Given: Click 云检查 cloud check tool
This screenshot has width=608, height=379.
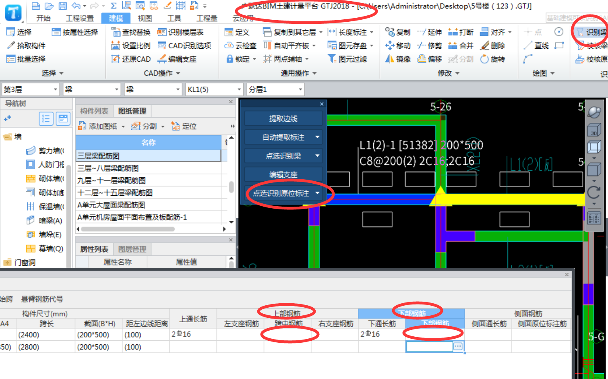Looking at the screenshot, I should coord(240,46).
